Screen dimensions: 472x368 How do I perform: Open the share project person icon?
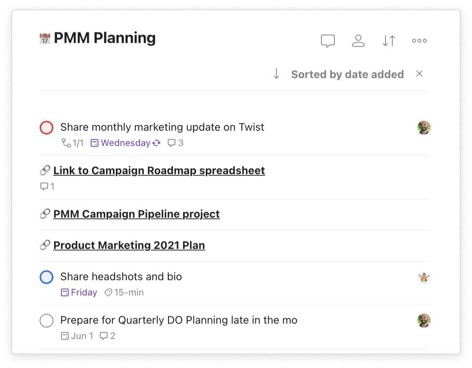click(358, 41)
